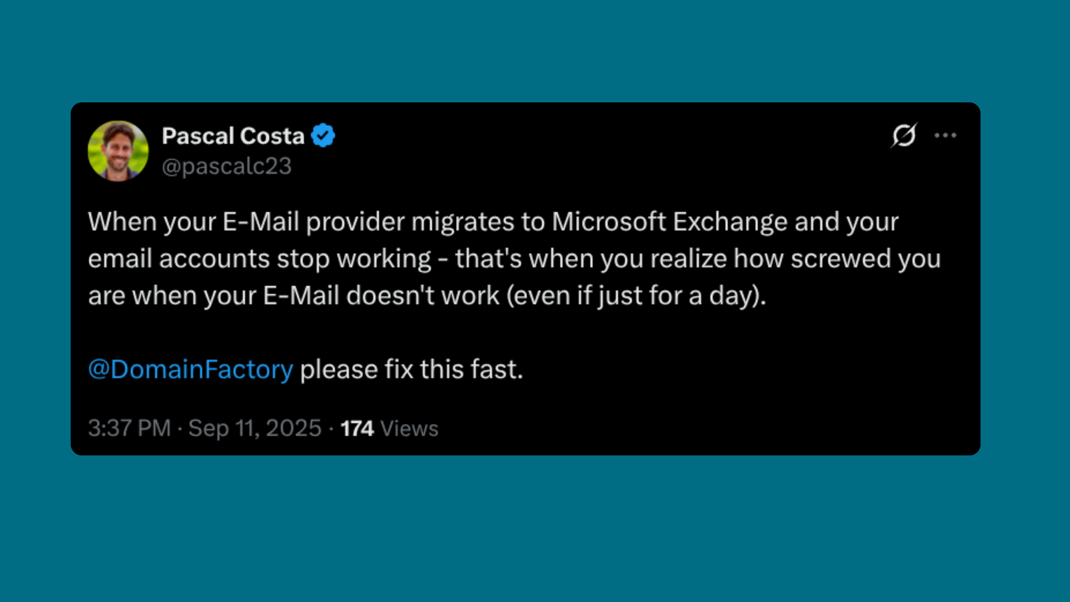This screenshot has height=602, width=1070.
Task: Click "E-Mail doesn't work" on the third line
Action: 380,295
